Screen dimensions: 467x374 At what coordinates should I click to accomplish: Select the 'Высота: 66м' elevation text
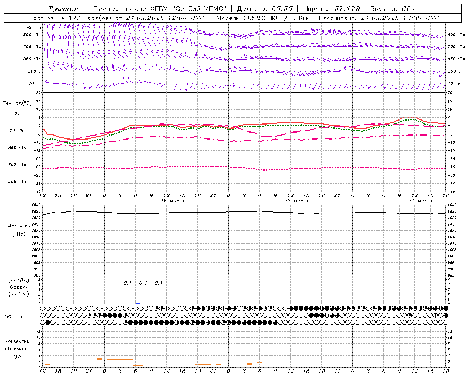392,9
